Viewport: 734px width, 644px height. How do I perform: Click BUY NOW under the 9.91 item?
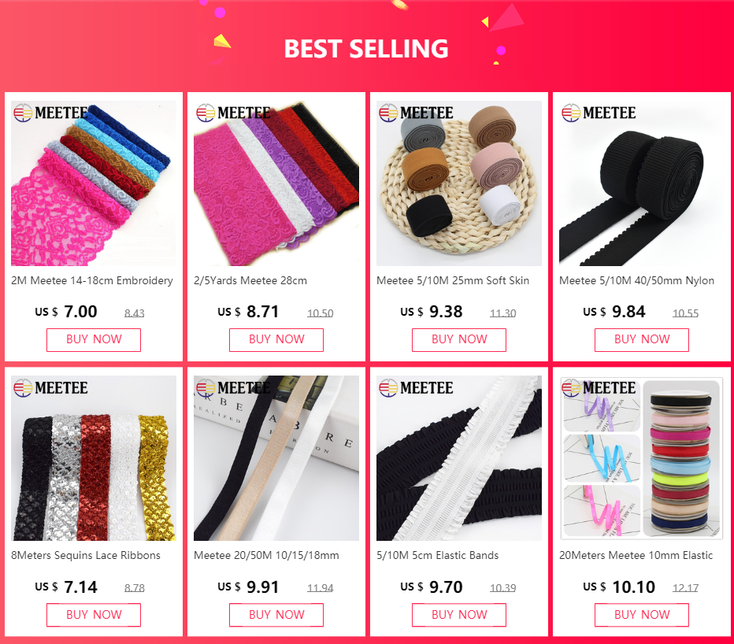[276, 615]
